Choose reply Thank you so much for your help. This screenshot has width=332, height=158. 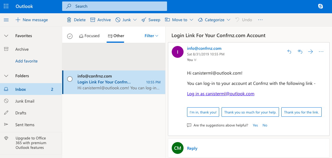tap(250, 112)
